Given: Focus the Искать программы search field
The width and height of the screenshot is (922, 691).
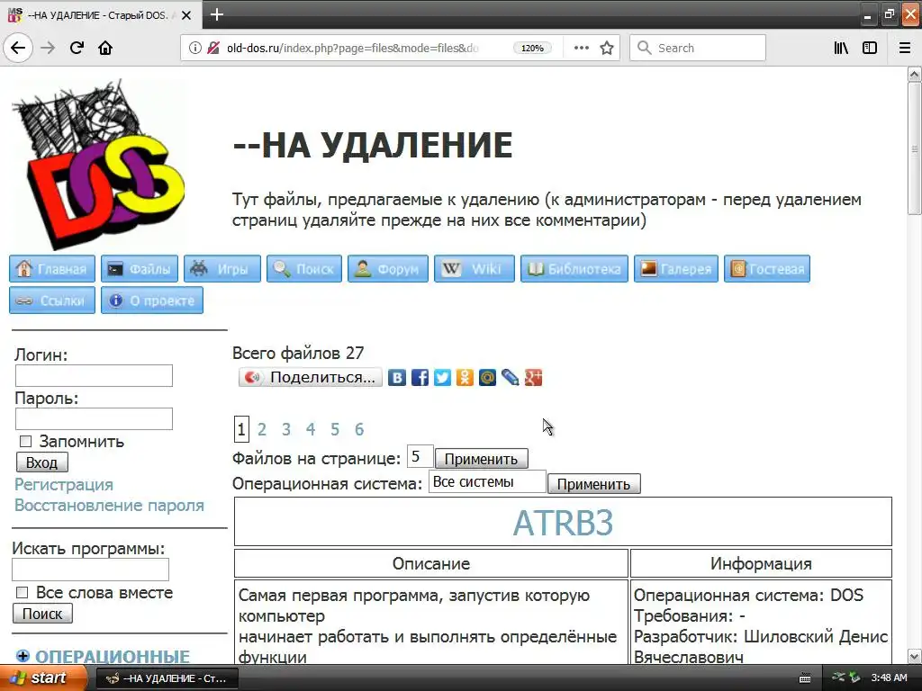Looking at the screenshot, I should click(x=91, y=570).
